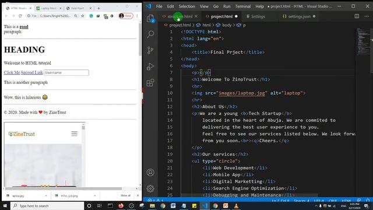Select 'body' in the breadcrumb path
The height and width of the screenshot is (210, 373).
click(227, 25)
